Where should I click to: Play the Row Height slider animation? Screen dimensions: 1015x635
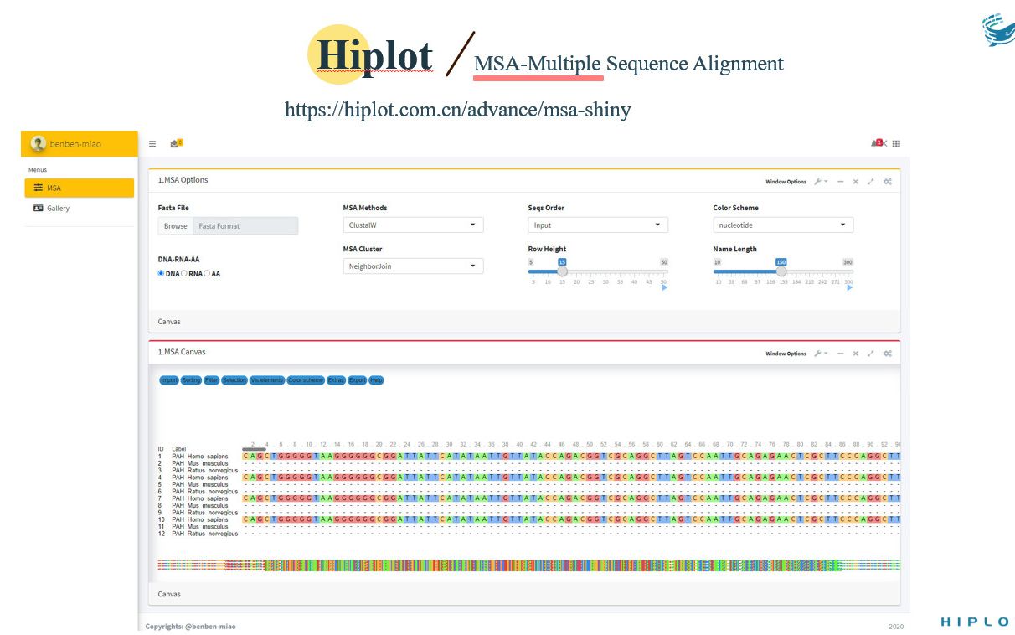665,287
